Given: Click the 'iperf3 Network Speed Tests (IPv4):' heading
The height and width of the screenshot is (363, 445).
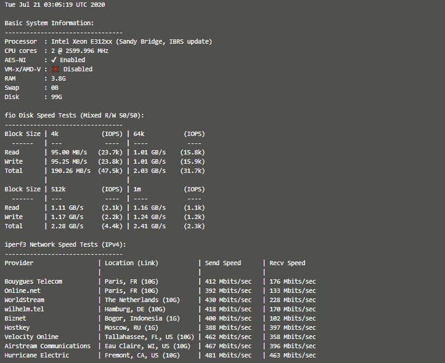Looking at the screenshot, I should [65, 244].
